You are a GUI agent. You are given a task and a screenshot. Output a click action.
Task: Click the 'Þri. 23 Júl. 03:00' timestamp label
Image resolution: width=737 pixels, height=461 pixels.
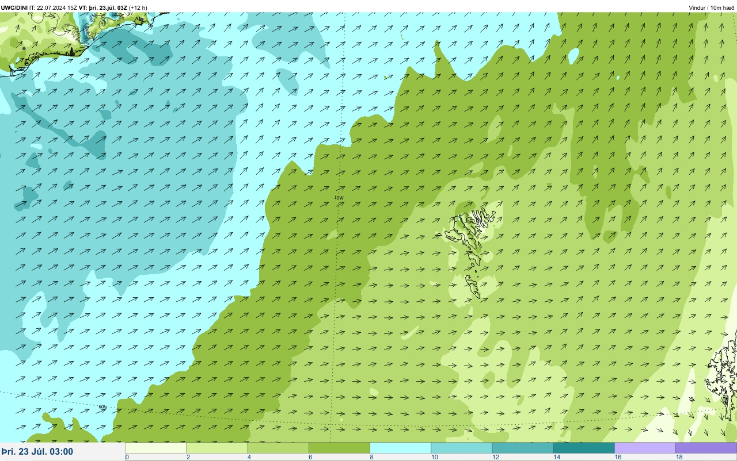[x=37, y=451]
